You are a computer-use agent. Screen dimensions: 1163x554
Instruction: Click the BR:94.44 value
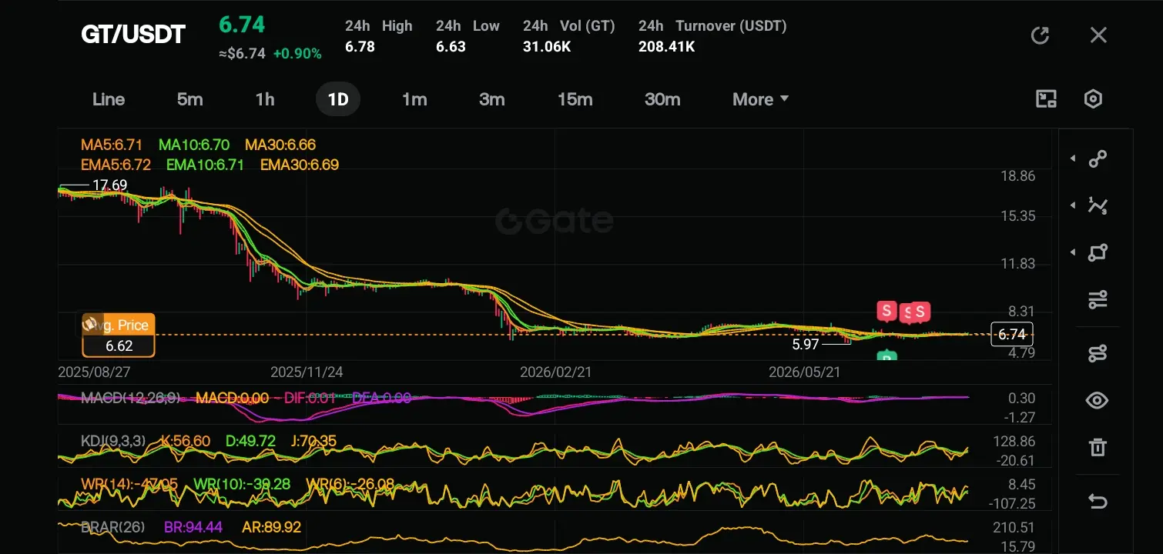(193, 528)
